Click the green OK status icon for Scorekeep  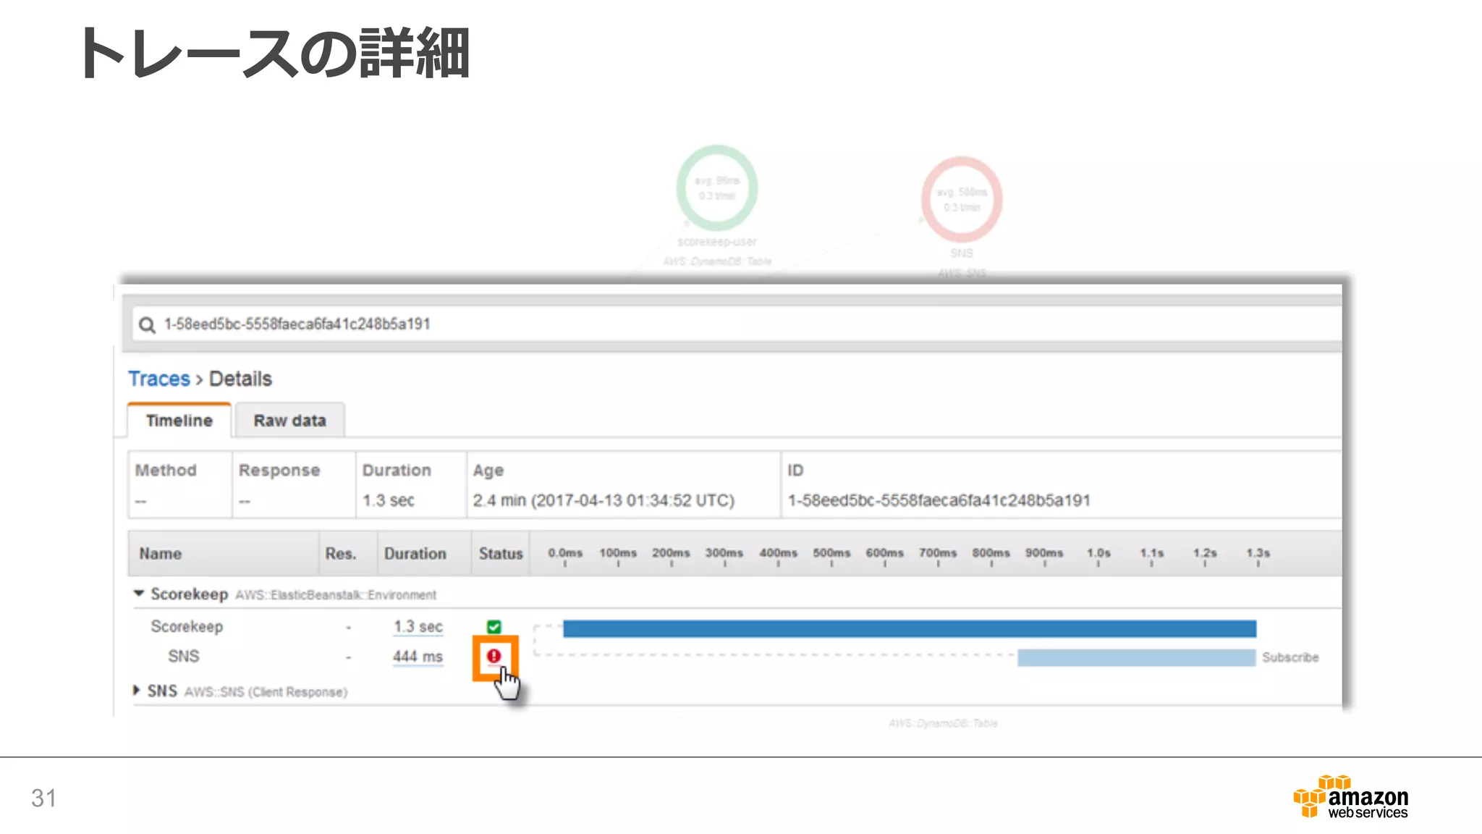coord(494,626)
